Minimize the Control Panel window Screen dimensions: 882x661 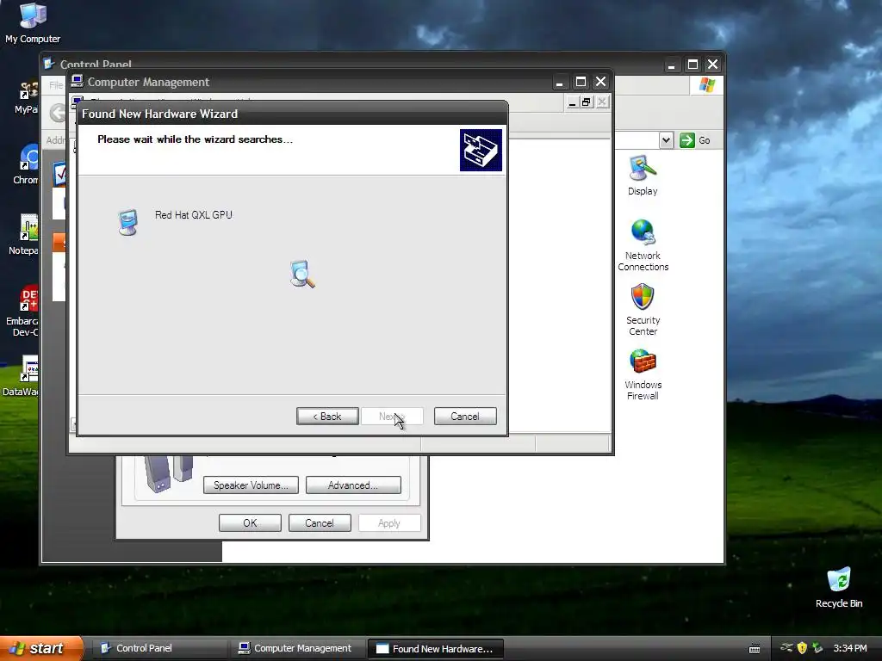672,65
